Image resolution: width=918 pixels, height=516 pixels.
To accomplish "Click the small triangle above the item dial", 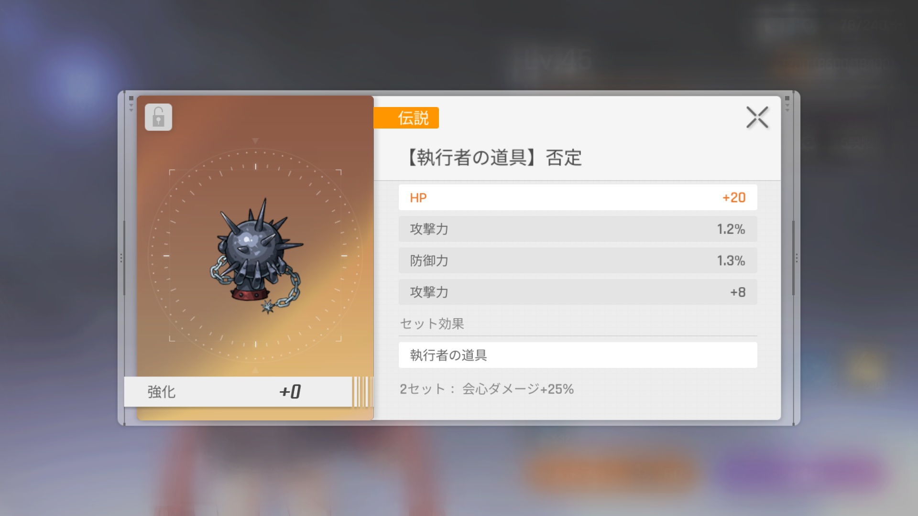I will pos(255,141).
